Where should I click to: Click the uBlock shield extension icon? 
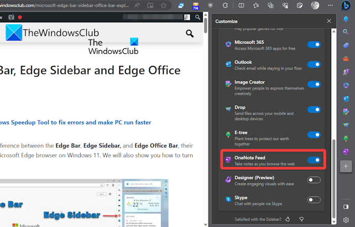210,6
